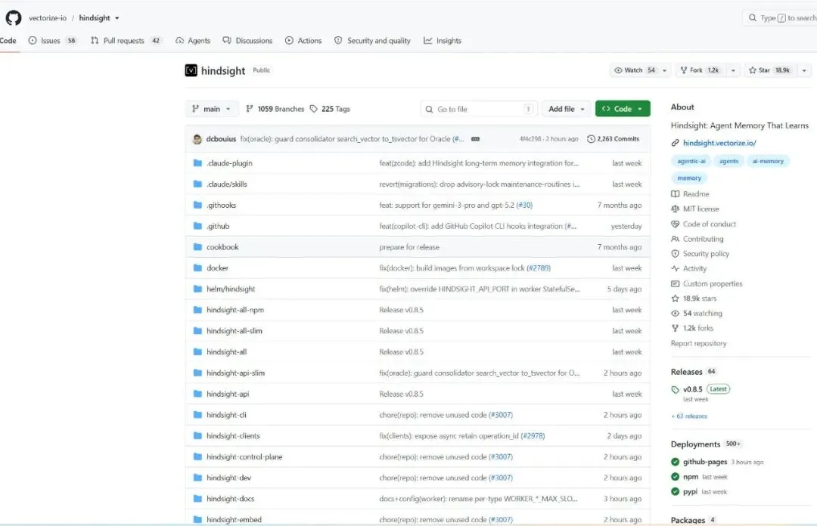The image size is (817, 526).
Task: Select the agents topic tag
Action: 728,161
